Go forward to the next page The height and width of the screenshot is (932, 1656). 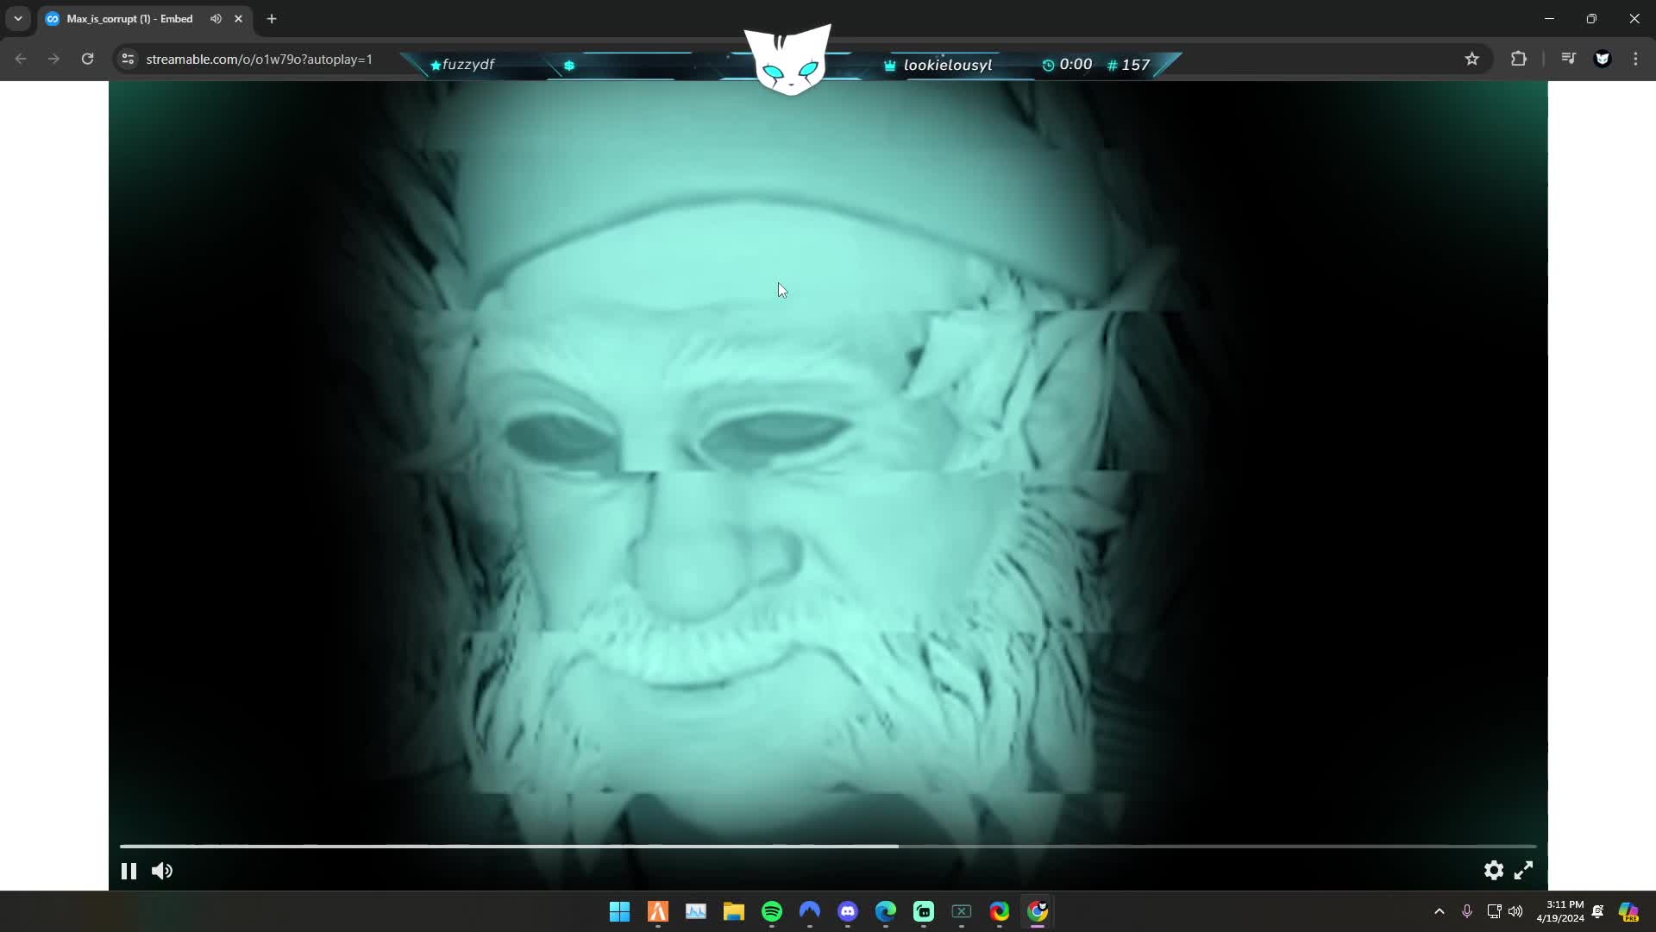click(x=53, y=59)
